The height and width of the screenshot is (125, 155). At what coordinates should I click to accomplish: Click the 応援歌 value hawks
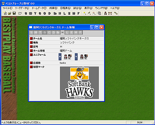[x=63, y=63]
